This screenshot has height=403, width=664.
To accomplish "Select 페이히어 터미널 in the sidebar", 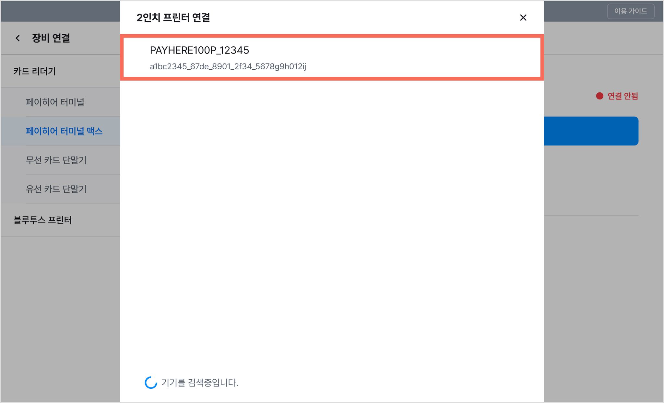I will (x=55, y=102).
